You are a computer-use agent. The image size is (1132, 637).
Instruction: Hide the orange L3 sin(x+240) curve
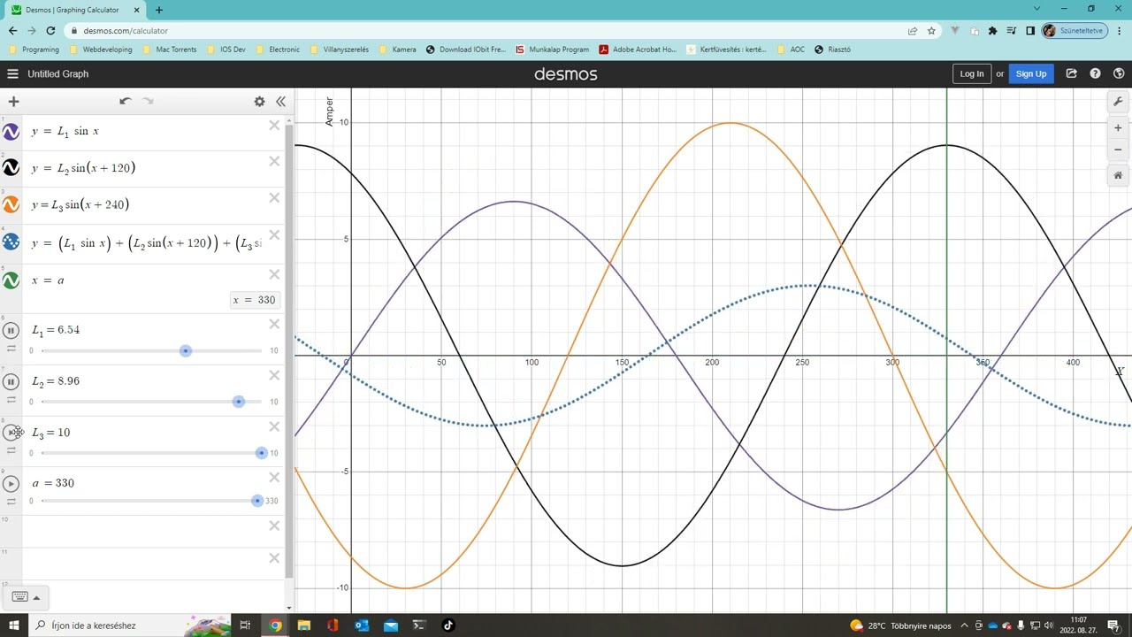pyautogui.click(x=11, y=204)
